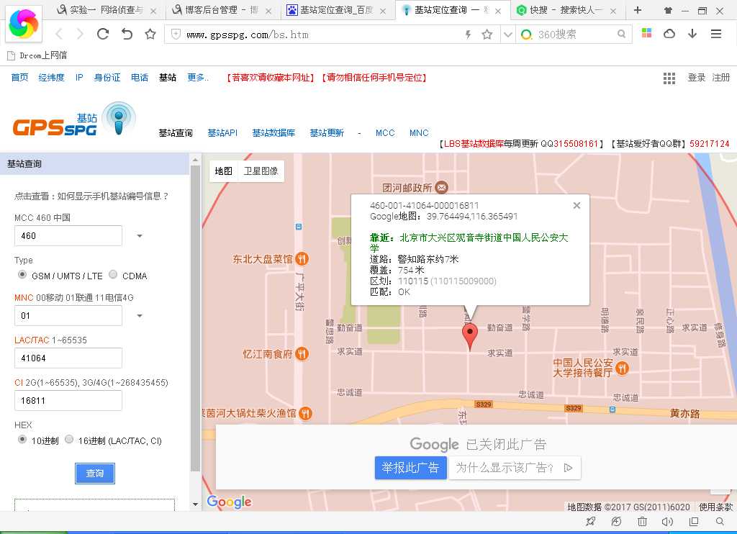Switch map to 卫星图像 view
The width and height of the screenshot is (737, 534).
(x=261, y=171)
